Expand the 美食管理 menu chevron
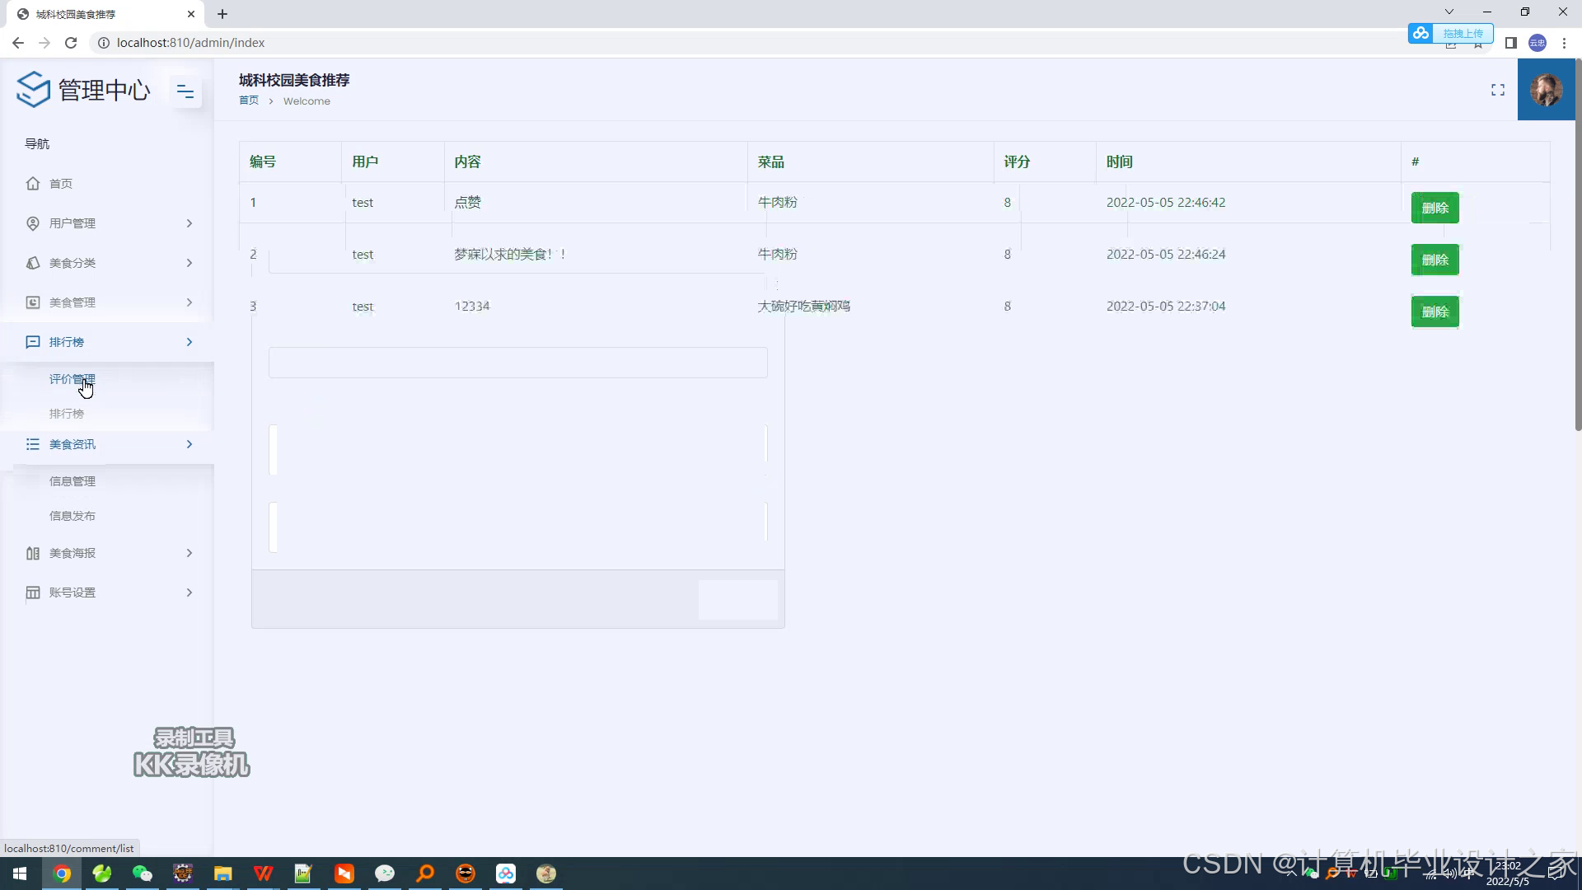The width and height of the screenshot is (1582, 890). pos(190,302)
